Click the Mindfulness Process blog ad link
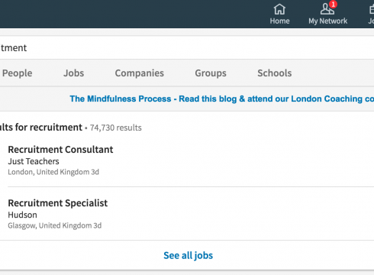The height and width of the screenshot is (275, 374). [222, 99]
